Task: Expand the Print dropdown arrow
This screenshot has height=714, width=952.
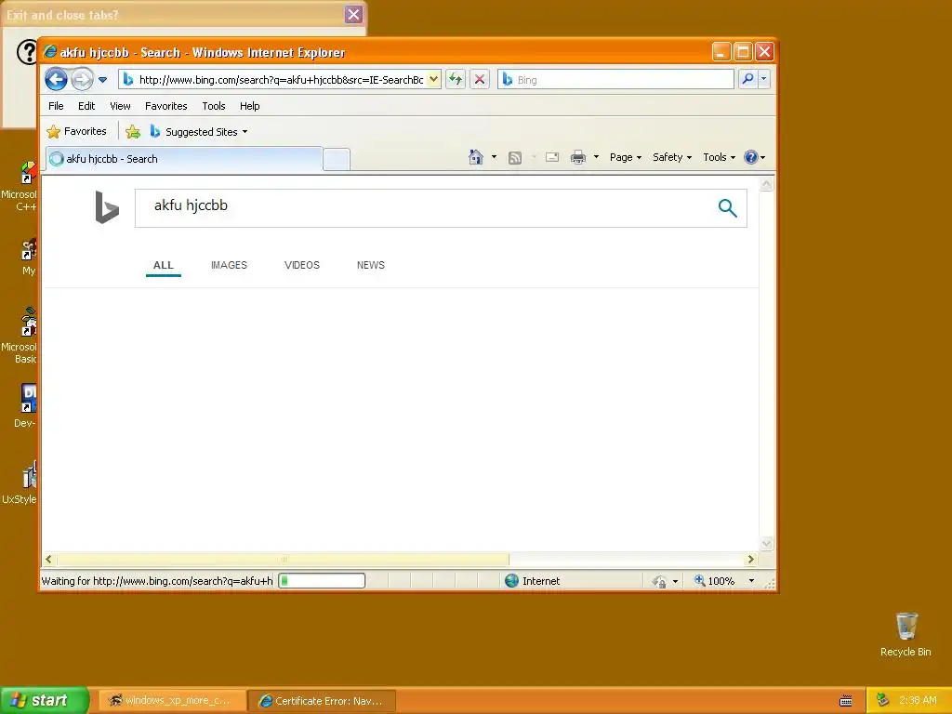Action: 596,157
